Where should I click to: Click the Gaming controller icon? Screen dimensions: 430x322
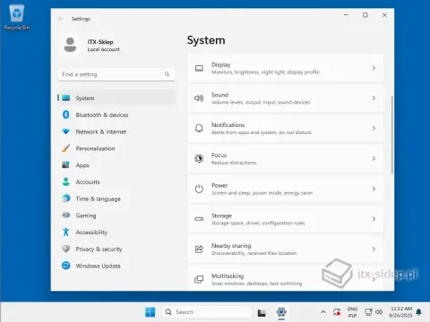click(x=66, y=215)
